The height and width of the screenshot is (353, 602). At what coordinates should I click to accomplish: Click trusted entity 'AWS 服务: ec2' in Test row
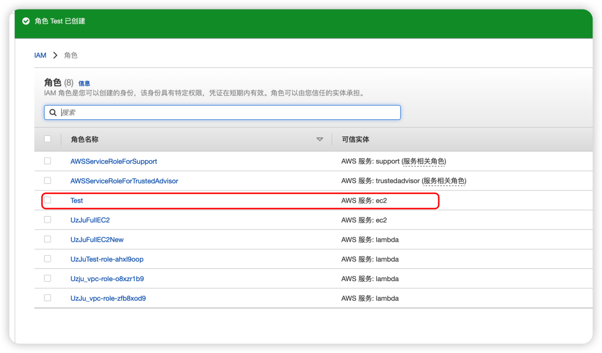click(x=364, y=200)
